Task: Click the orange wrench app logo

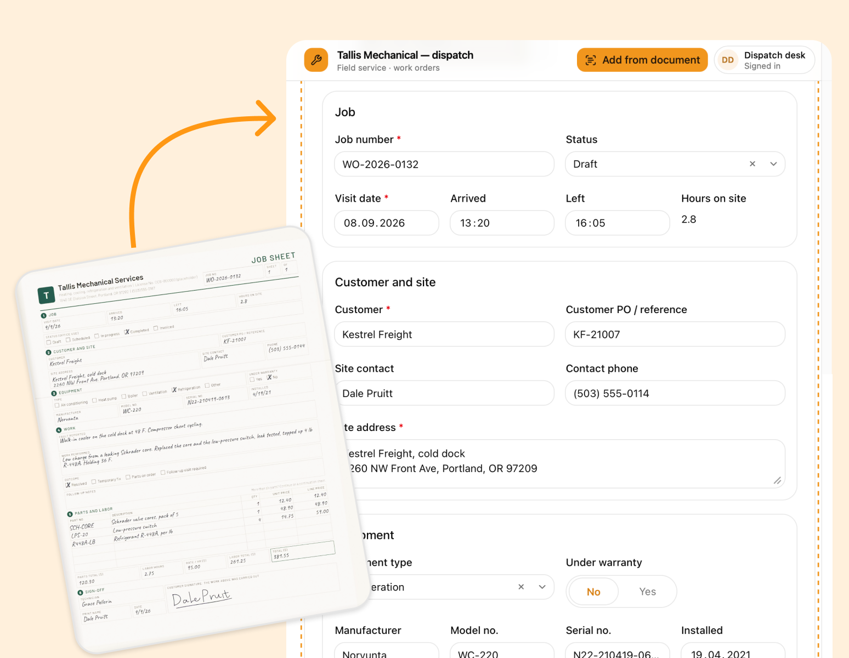Action: 316,60
